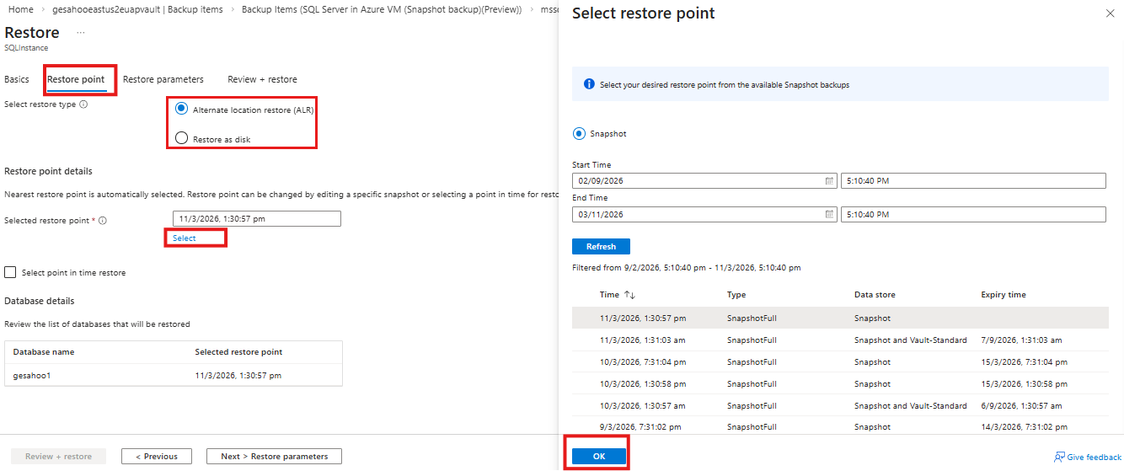Click info icon next to Select restore type

point(83,104)
